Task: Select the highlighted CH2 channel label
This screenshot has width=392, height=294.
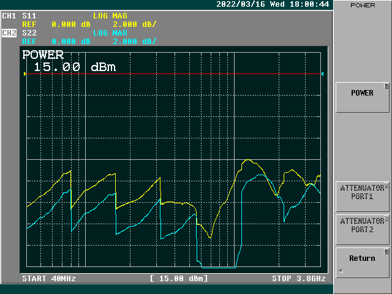Action: [x=9, y=33]
